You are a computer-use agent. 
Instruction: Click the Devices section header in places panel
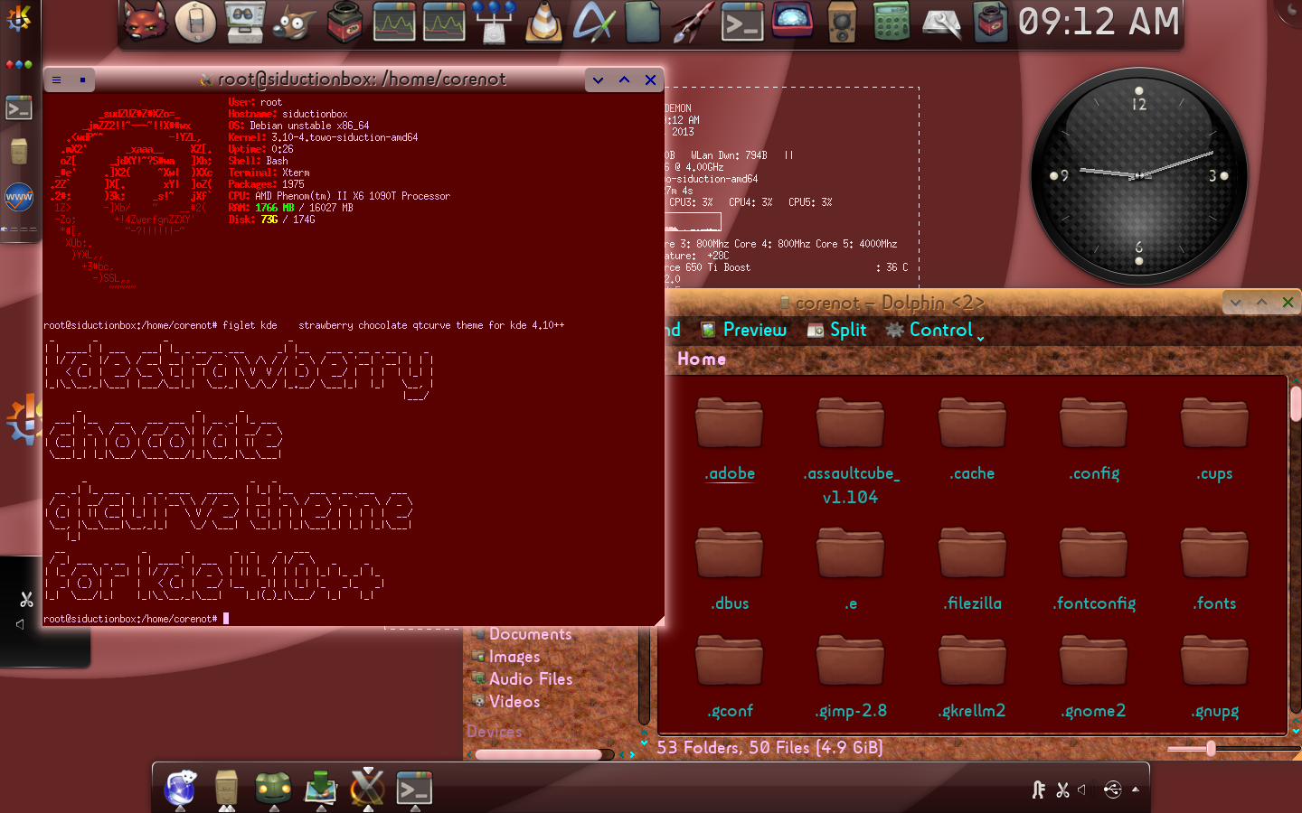[495, 731]
